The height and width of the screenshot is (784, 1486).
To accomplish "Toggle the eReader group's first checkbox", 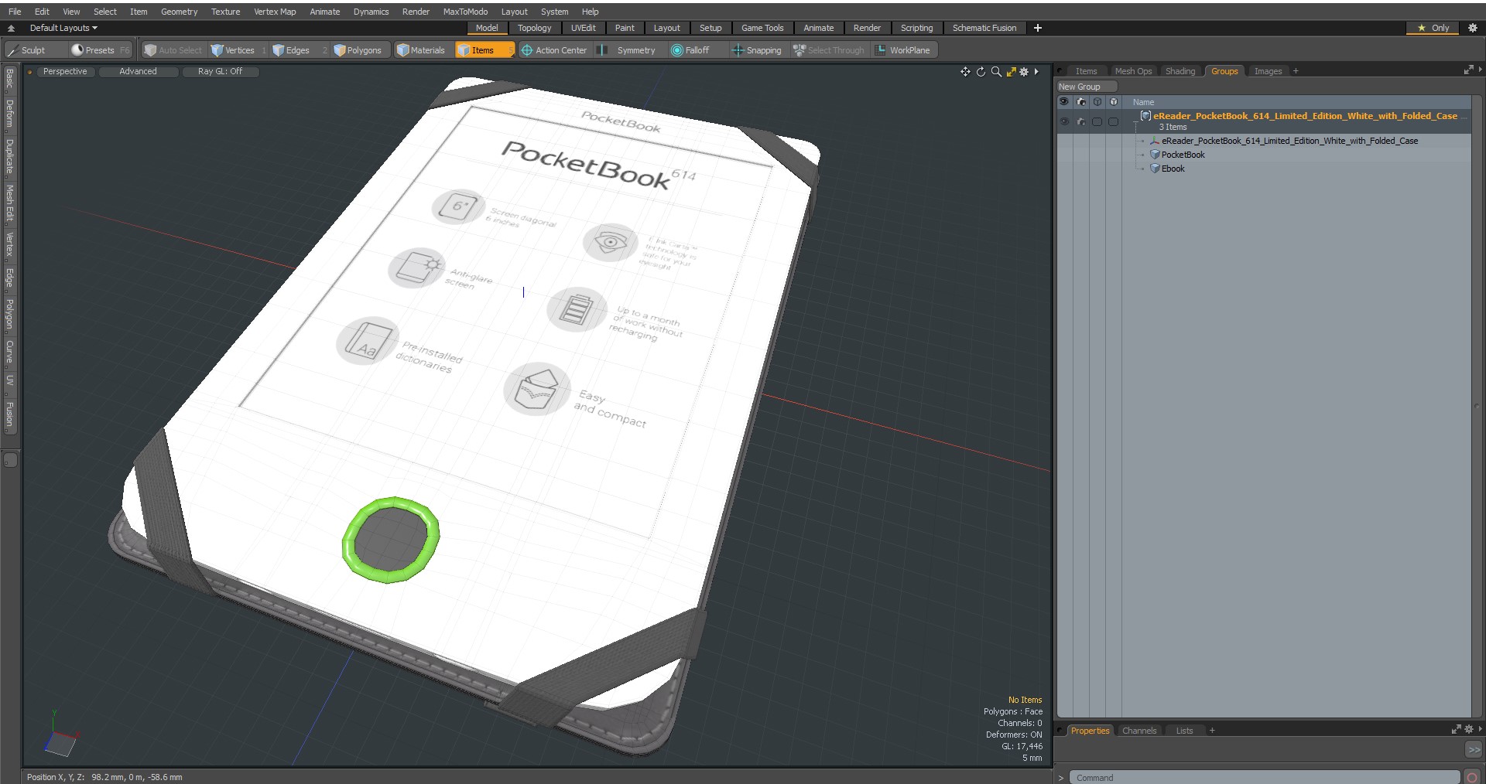I will 1097,121.
